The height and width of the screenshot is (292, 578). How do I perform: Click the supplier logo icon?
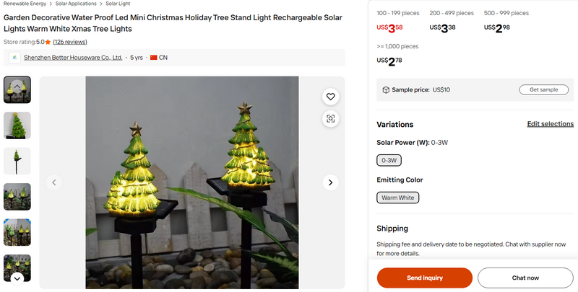click(14, 58)
